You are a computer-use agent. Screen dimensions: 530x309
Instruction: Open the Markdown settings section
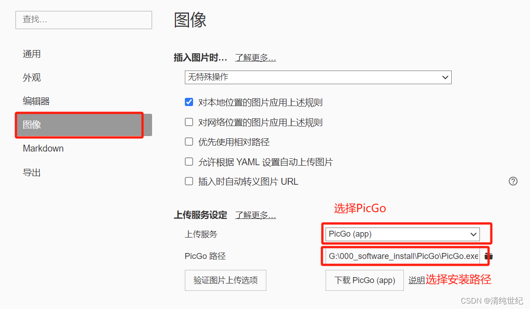point(43,148)
